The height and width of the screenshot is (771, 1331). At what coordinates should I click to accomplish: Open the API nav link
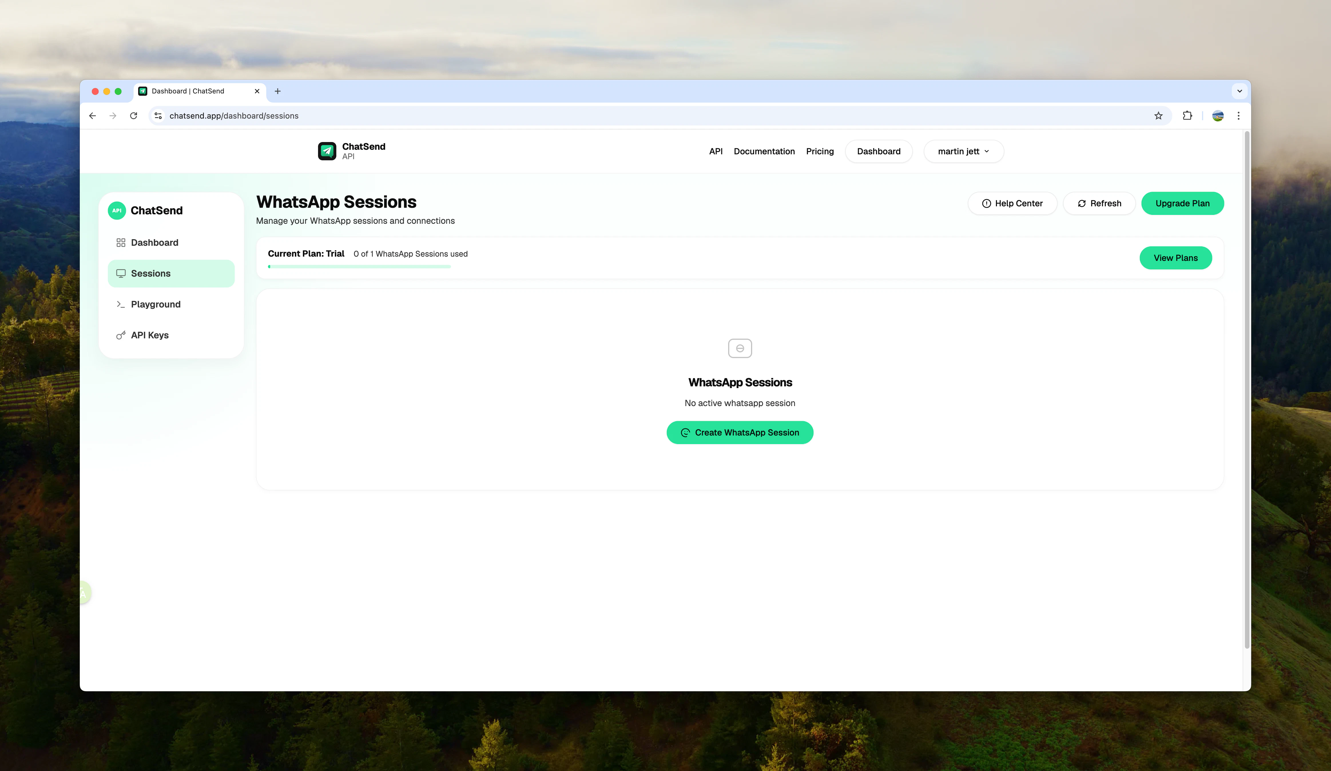(716, 151)
